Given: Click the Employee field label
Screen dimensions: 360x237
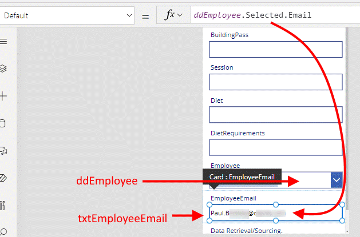Looking at the screenshot, I should 226,166.
